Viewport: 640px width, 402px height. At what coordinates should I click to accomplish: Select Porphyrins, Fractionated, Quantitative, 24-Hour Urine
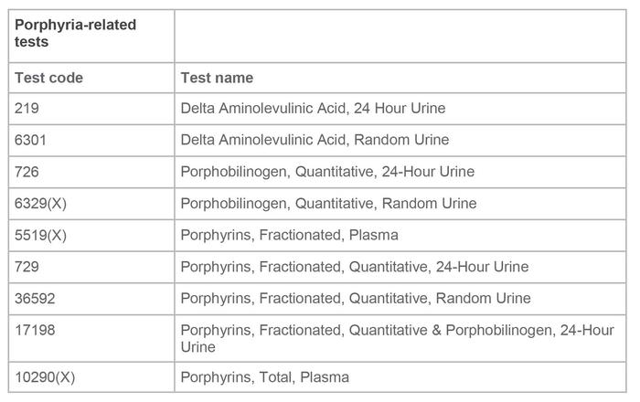[x=355, y=267]
